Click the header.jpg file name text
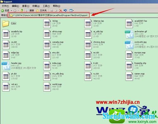 (x=16, y=63)
